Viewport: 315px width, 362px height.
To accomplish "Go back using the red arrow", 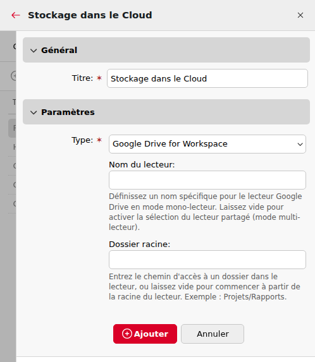I will click(x=16, y=15).
